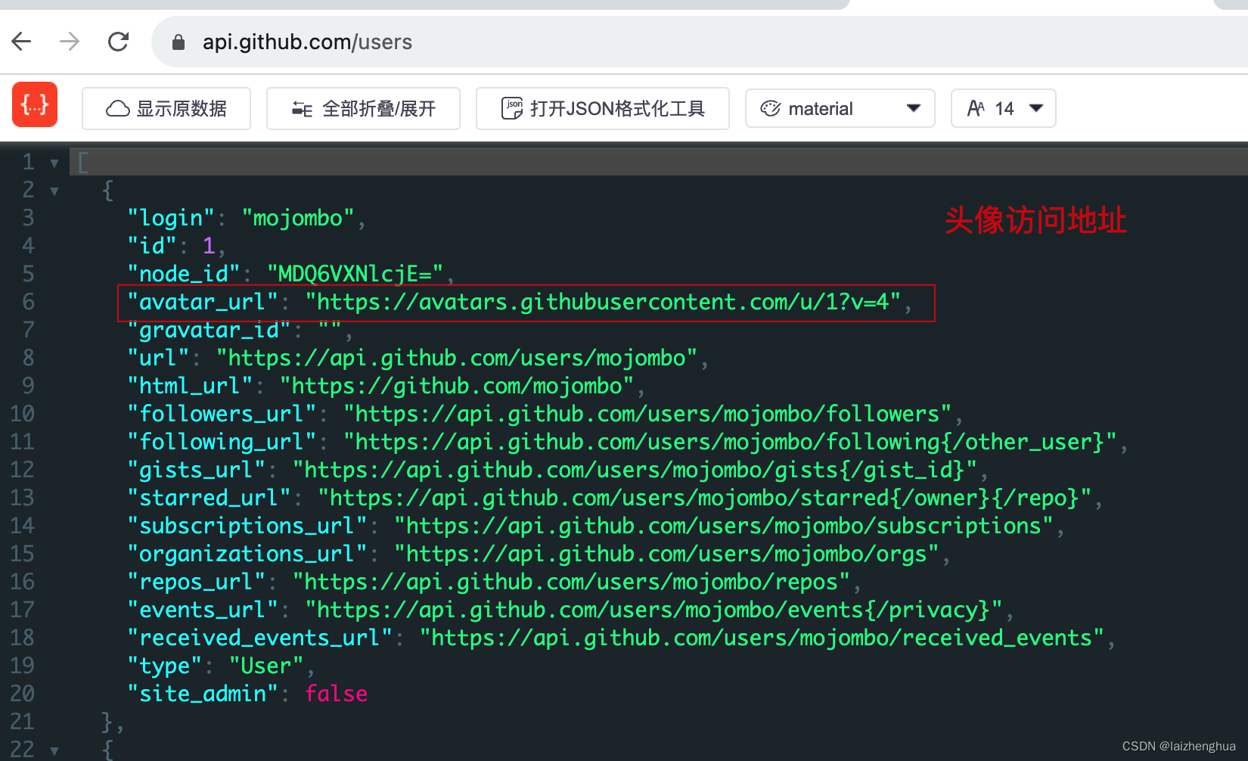Open the subscriptions_url link value
This screenshot has width=1248, height=761.
tap(724, 526)
